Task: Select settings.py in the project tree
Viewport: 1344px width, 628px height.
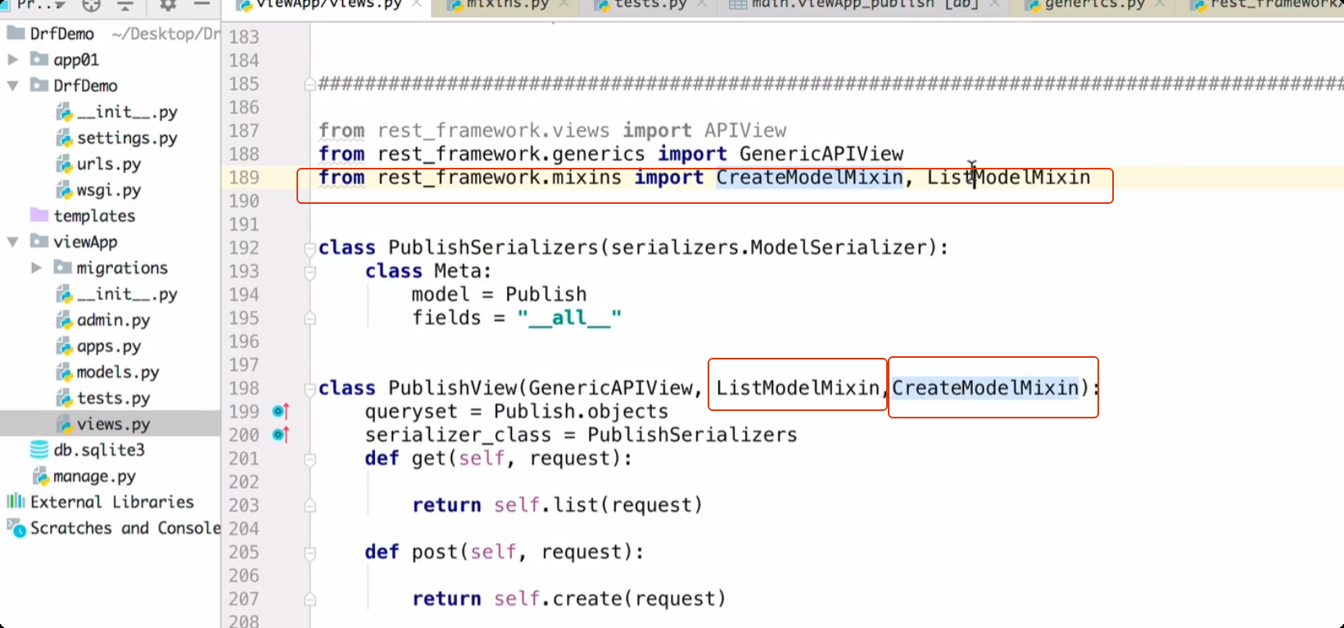Action: pos(127,138)
